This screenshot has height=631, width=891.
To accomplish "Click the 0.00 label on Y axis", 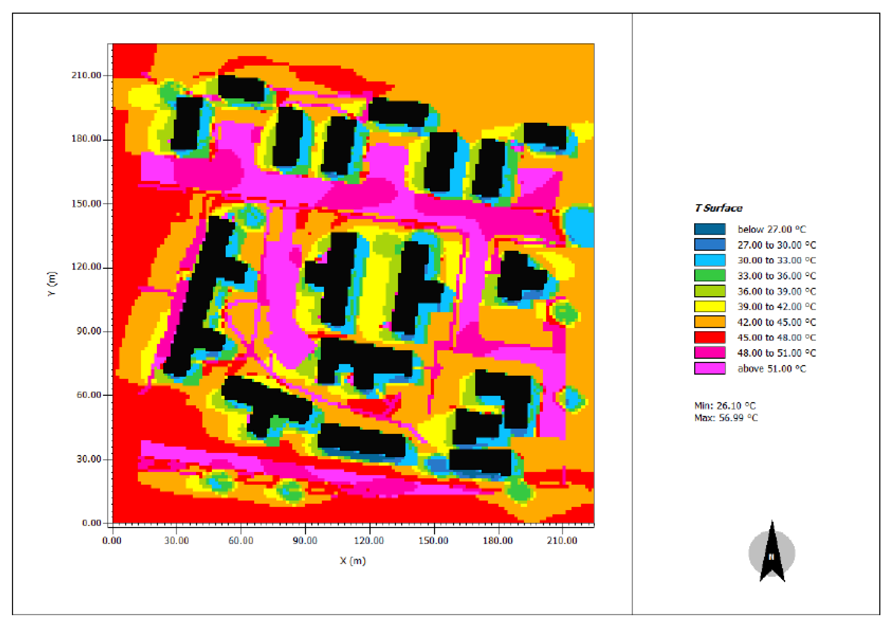I will pos(92,523).
